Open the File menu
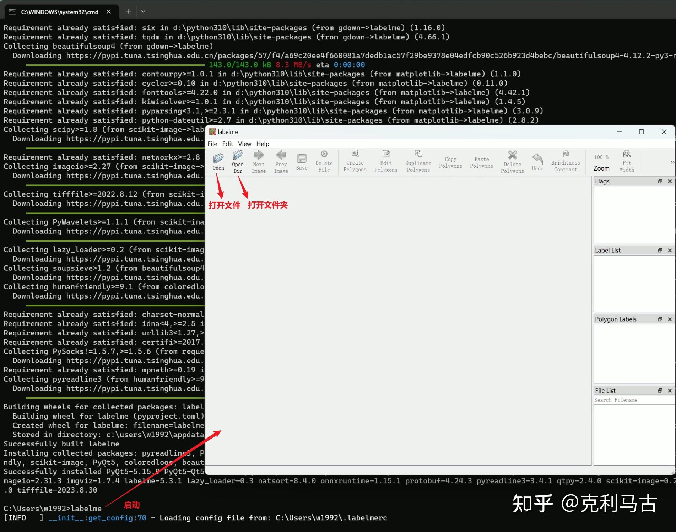This screenshot has width=676, height=532. point(212,144)
